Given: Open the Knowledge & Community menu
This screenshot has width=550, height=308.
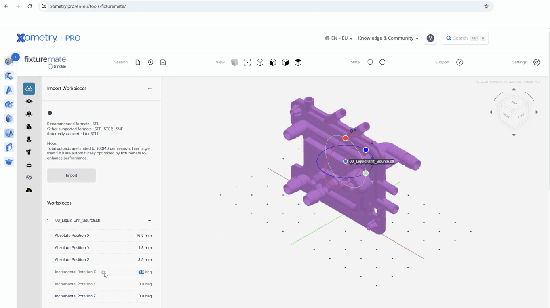Looking at the screenshot, I should click(388, 38).
